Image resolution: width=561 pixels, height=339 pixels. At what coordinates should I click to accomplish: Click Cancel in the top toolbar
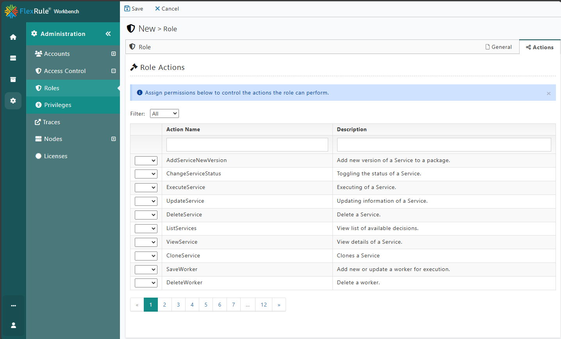point(167,9)
